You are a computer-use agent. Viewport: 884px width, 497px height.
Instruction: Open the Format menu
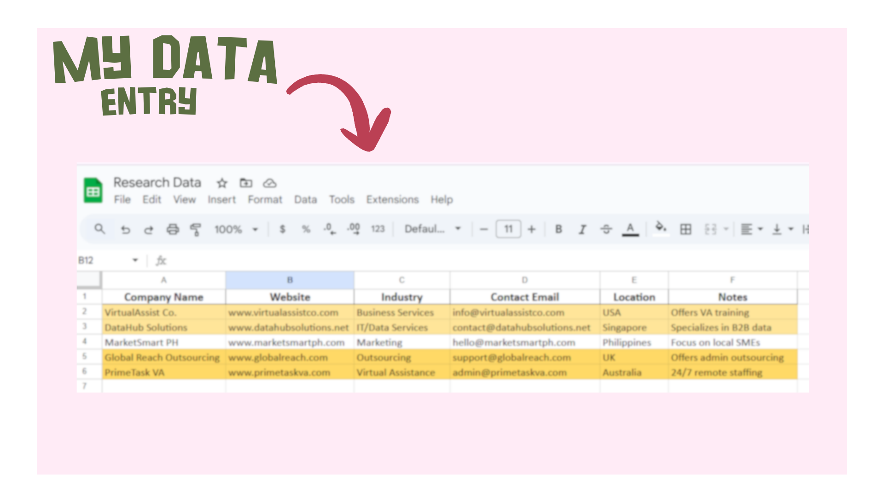[x=265, y=200]
